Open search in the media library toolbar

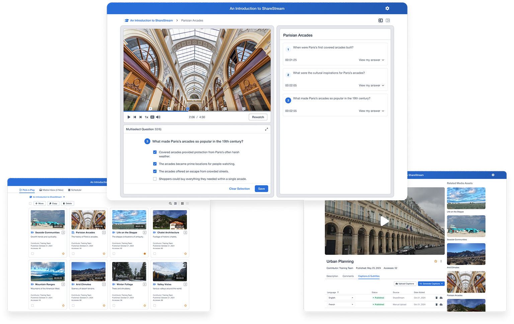click(x=170, y=203)
